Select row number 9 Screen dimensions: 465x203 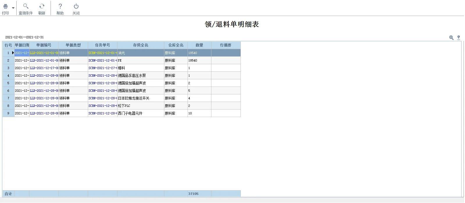(8, 113)
